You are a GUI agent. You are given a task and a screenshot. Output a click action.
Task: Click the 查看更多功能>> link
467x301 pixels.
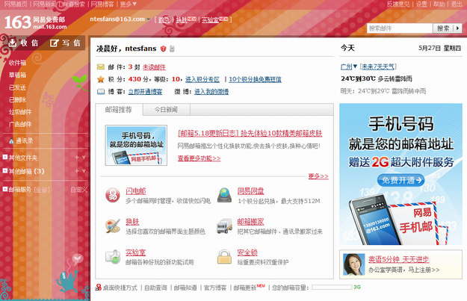tap(199, 158)
